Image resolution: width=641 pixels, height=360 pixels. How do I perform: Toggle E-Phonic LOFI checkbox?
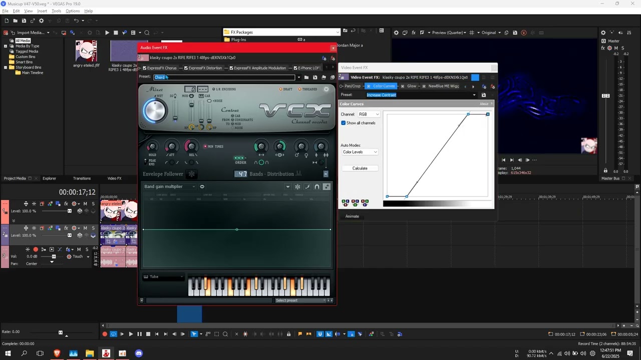click(295, 68)
